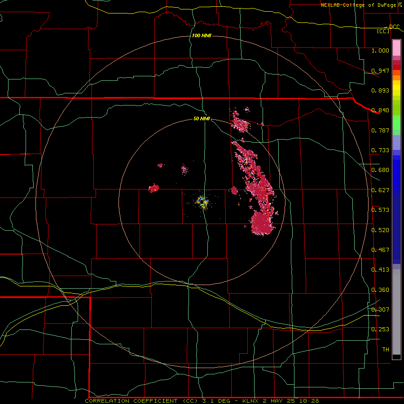
Task: Click the 0.893 scale value
Action: point(380,90)
